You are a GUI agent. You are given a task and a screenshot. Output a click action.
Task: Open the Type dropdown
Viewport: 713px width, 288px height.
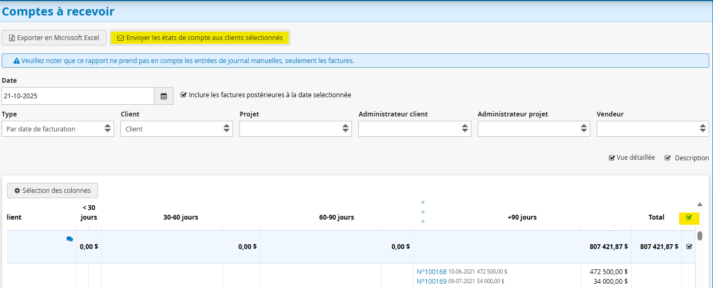58,129
